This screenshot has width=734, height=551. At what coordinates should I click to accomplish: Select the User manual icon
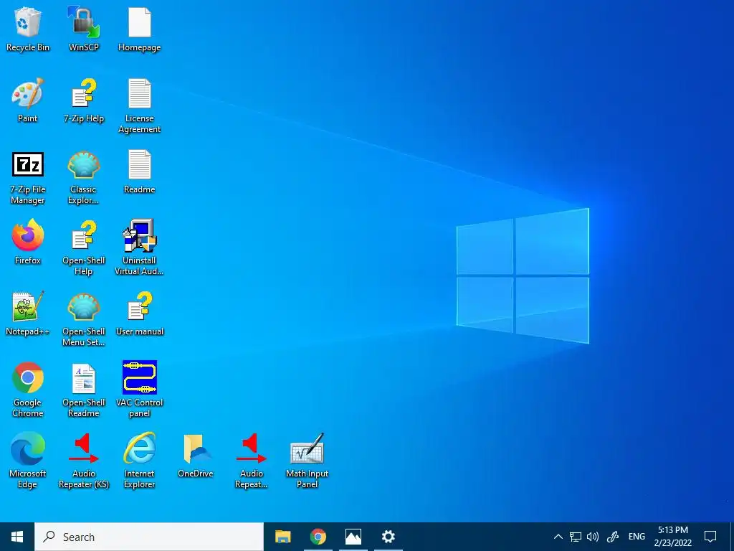[140, 313]
